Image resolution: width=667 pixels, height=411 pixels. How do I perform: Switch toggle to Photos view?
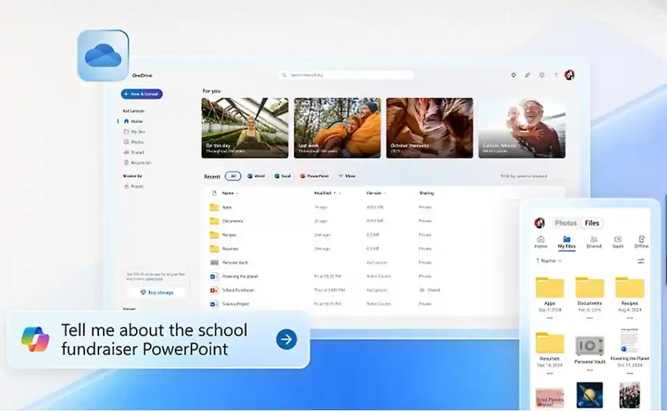pos(565,223)
